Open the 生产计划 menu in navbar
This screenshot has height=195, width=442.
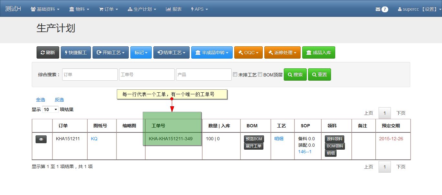pyautogui.click(x=142, y=9)
